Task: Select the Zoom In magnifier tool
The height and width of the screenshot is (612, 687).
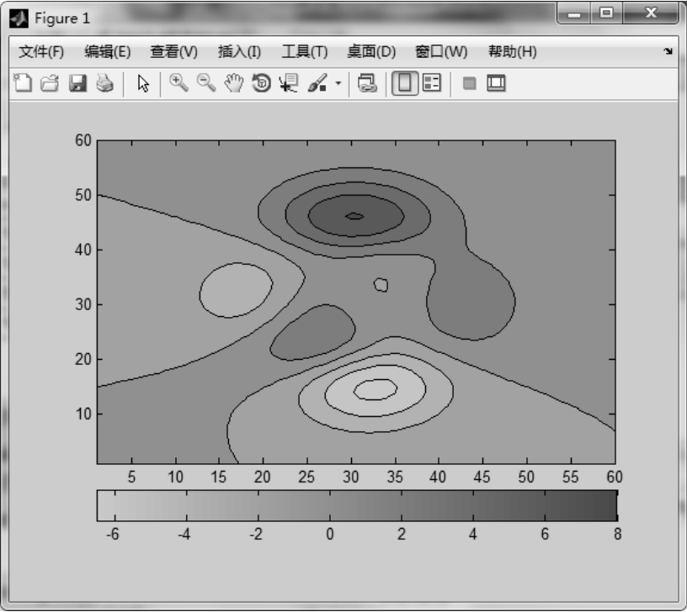Action: (178, 83)
